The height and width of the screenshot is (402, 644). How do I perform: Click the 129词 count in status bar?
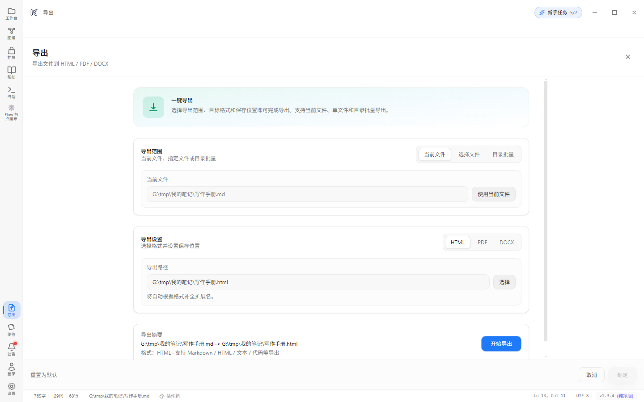[x=57, y=396]
